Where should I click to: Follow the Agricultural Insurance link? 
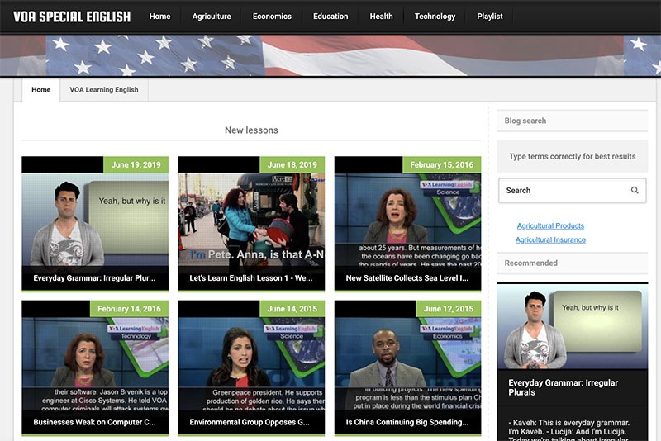[550, 239]
